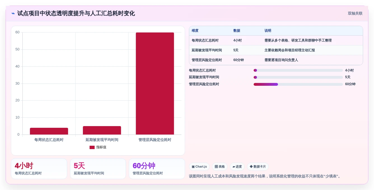The width and height of the screenshot is (374, 190).
Task: Click table cell 4小时
Action: pos(238,41)
